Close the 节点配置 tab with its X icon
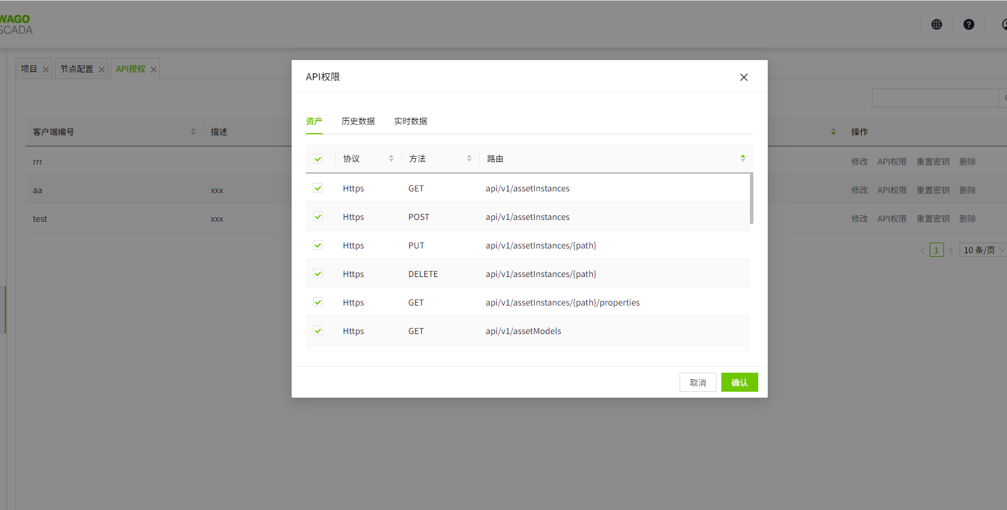Image resolution: width=1007 pixels, height=510 pixels. click(102, 70)
